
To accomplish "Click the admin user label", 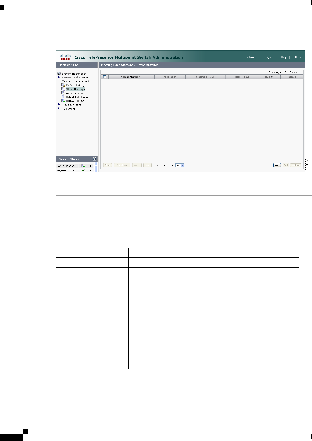I will click(x=251, y=57).
